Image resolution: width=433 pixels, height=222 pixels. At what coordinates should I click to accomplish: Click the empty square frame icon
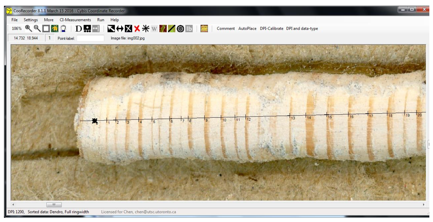pyautogui.click(x=46, y=29)
